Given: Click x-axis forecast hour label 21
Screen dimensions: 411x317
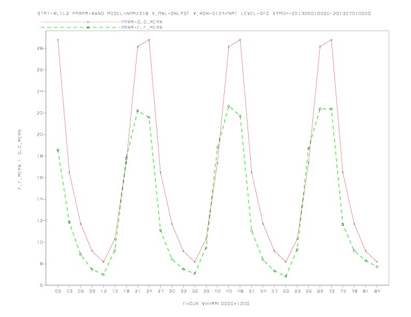Looking at the screenshot, I should 138,291.
